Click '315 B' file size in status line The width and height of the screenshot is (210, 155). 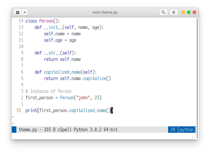(x=50, y=130)
